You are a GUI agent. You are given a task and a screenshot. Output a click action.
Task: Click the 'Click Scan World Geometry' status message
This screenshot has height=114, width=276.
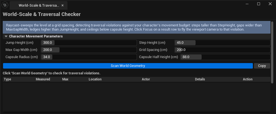pos(52,73)
